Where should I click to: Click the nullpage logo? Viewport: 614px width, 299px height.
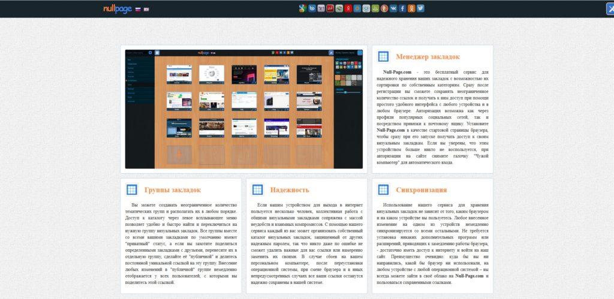point(118,8)
